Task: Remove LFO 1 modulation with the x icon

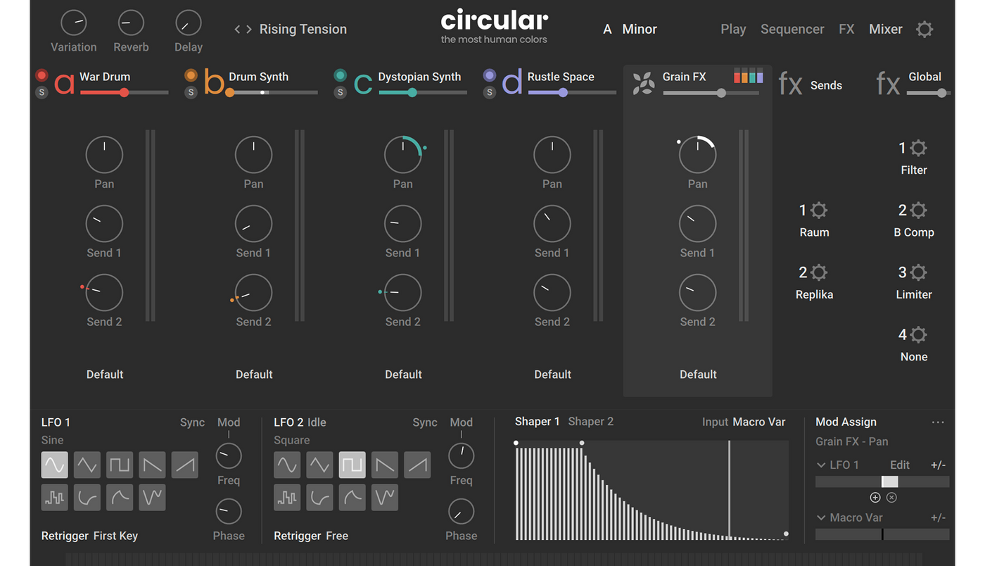Action: 891,498
